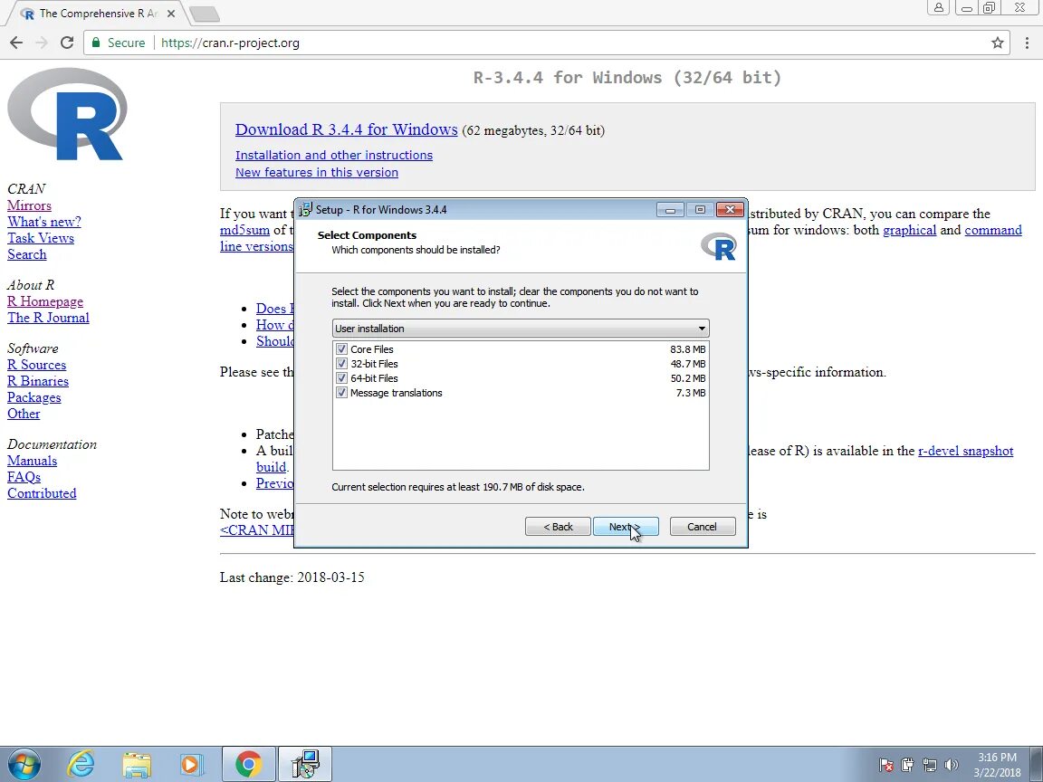Image resolution: width=1043 pixels, height=782 pixels.
Task: Open Search link in CRAN sidebar
Action: 26,254
